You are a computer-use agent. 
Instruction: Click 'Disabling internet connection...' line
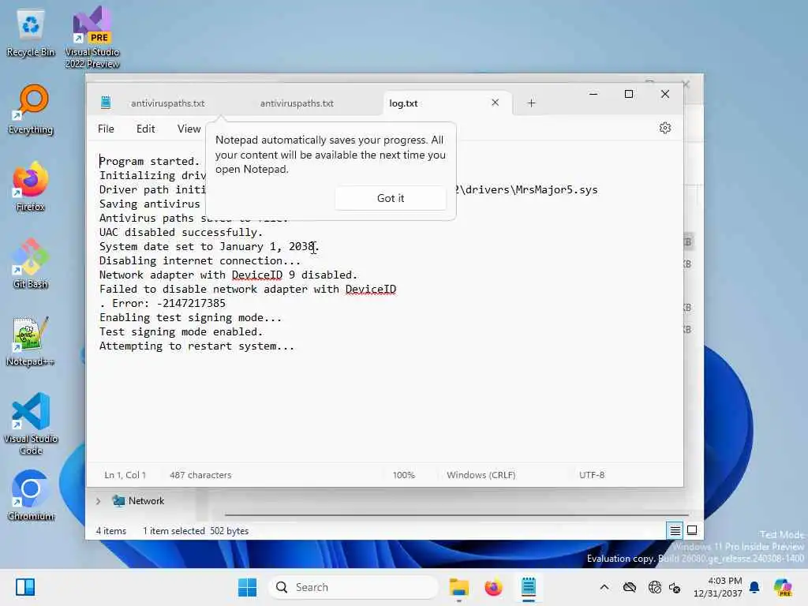(200, 260)
